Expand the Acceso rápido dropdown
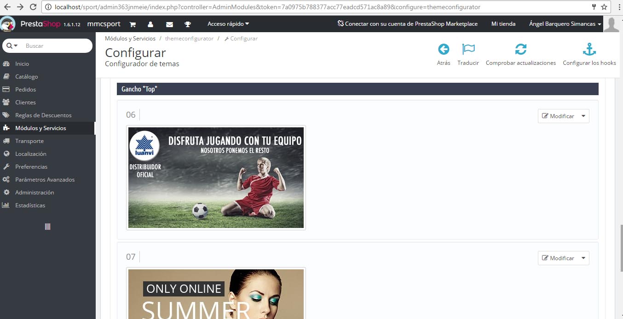623x319 pixels. 228,24
